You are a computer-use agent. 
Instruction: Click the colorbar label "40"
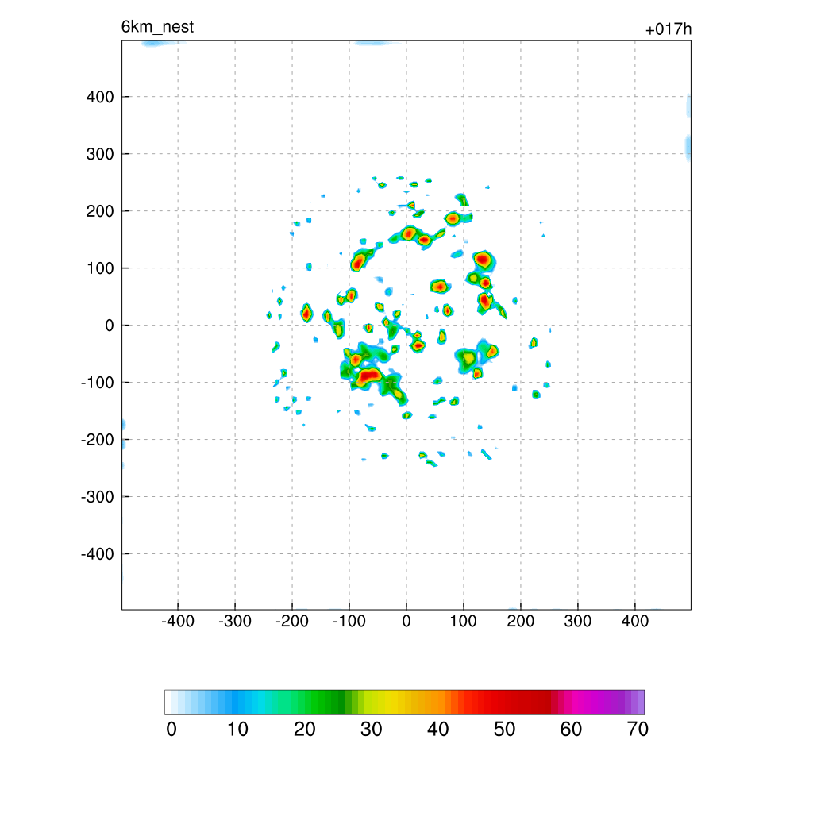tap(438, 730)
